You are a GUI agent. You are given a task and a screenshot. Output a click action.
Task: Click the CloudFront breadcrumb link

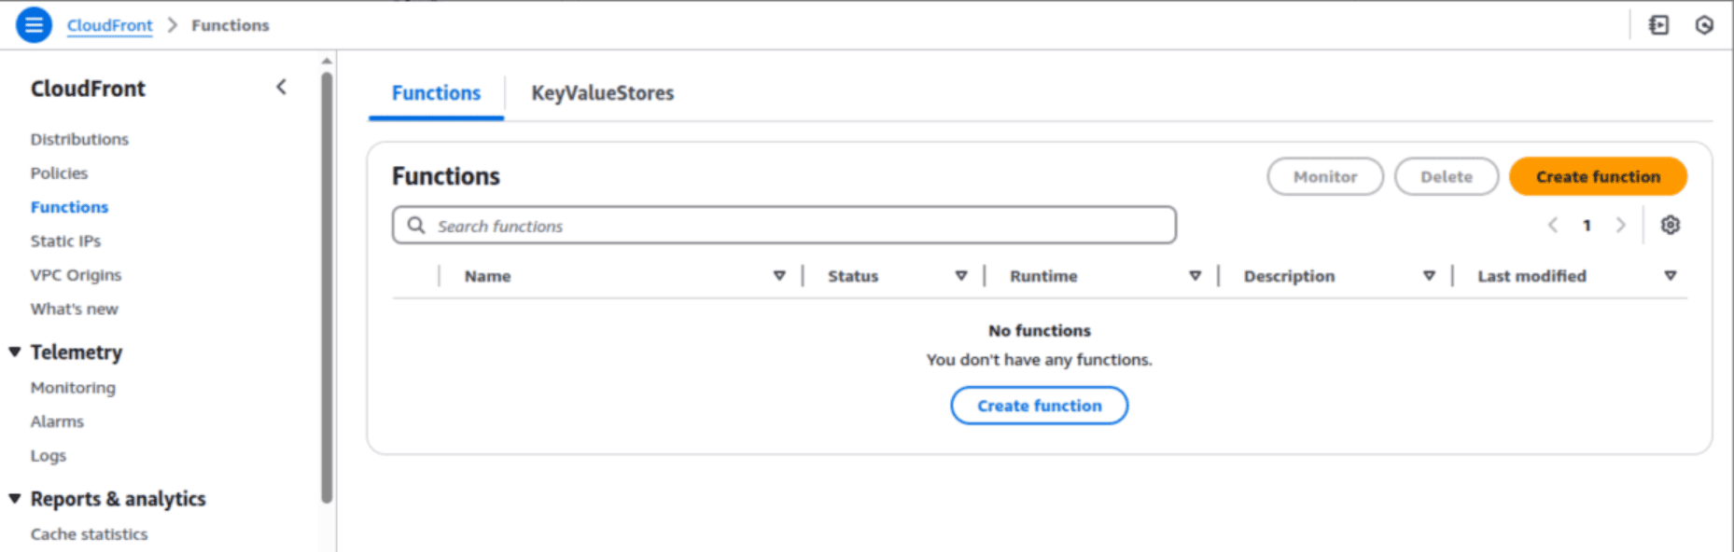109,25
